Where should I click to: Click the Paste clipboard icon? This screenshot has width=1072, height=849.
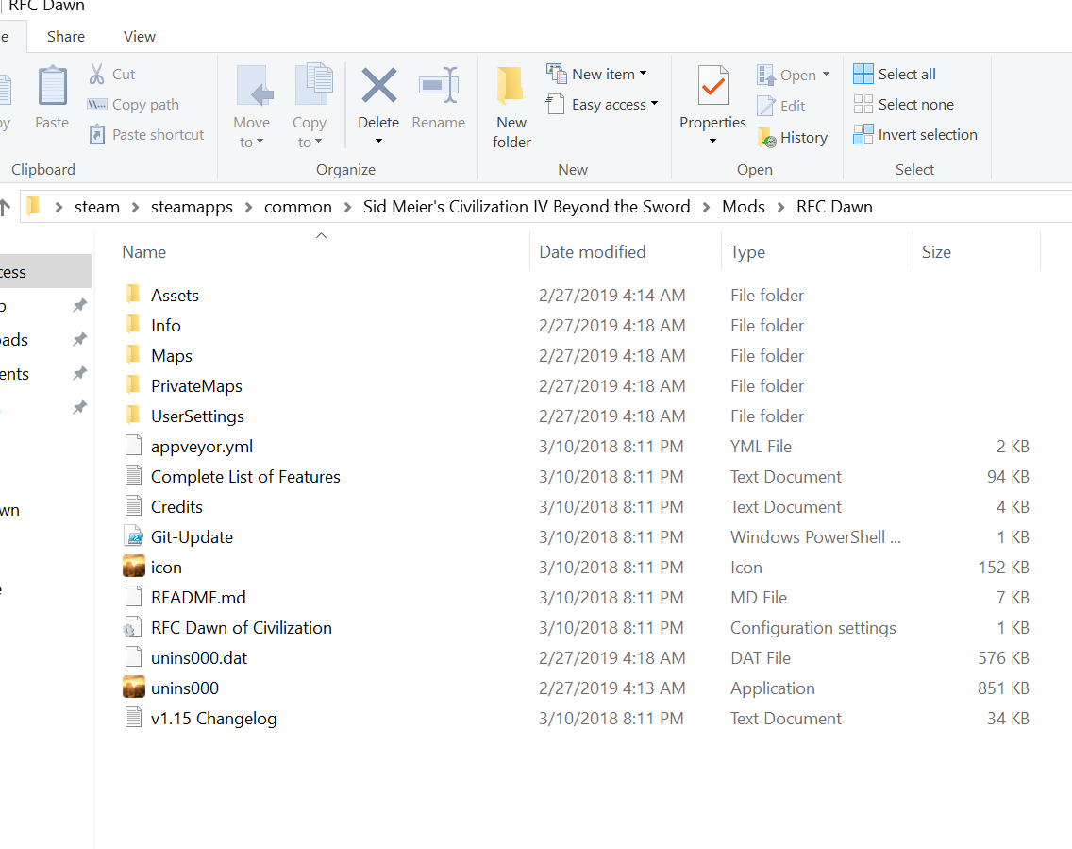click(x=52, y=86)
